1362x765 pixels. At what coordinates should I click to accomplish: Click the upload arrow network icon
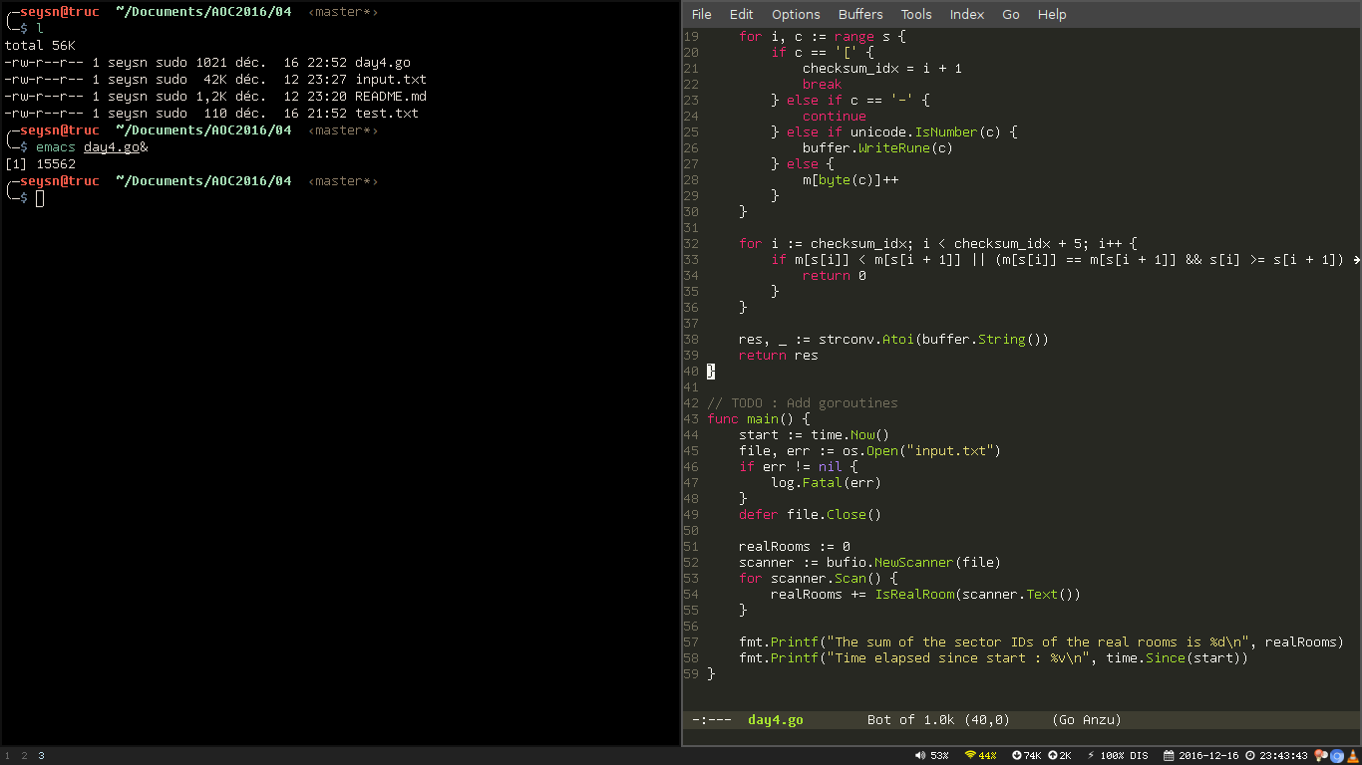pyautogui.click(x=1053, y=756)
